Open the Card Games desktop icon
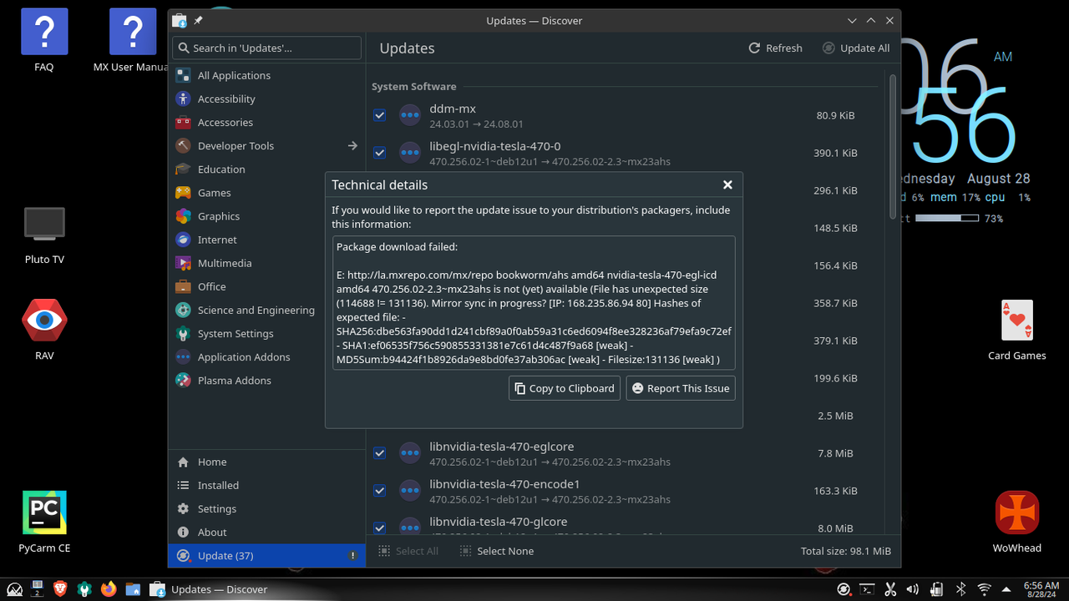The image size is (1069, 601). [1016, 330]
